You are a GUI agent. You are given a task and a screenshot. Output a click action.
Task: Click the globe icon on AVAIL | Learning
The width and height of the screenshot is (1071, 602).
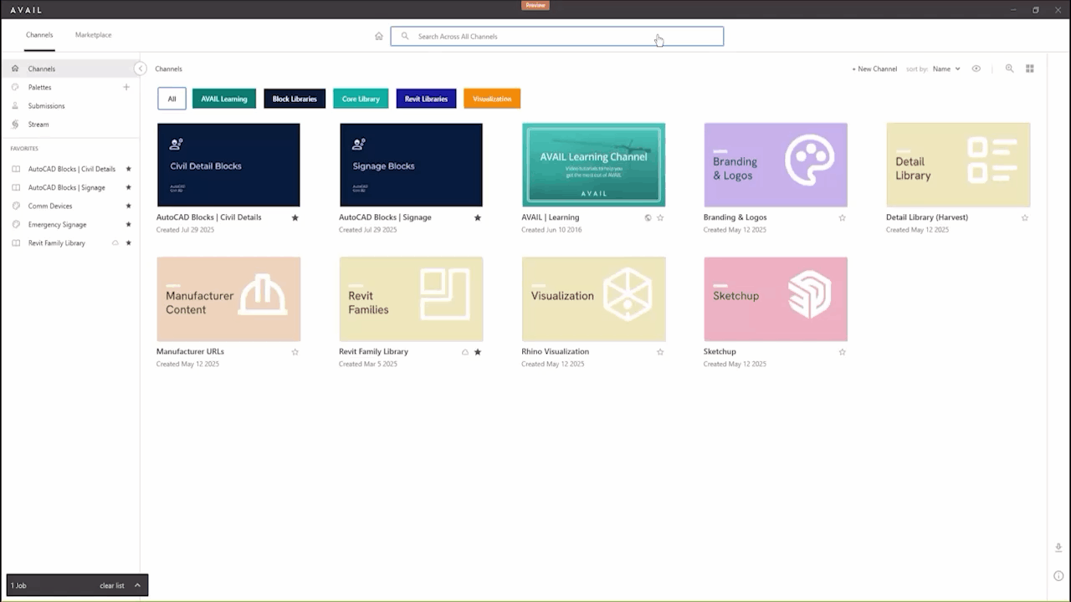648,217
